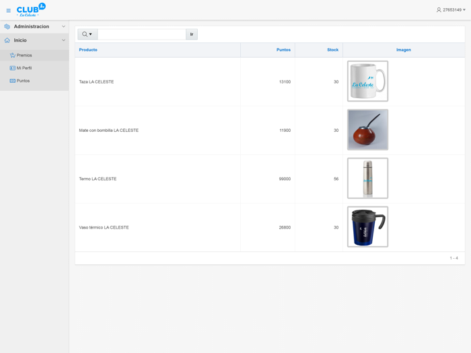This screenshot has width=471, height=353.
Task: Collapse the Inicio section chevron
Action: click(63, 40)
